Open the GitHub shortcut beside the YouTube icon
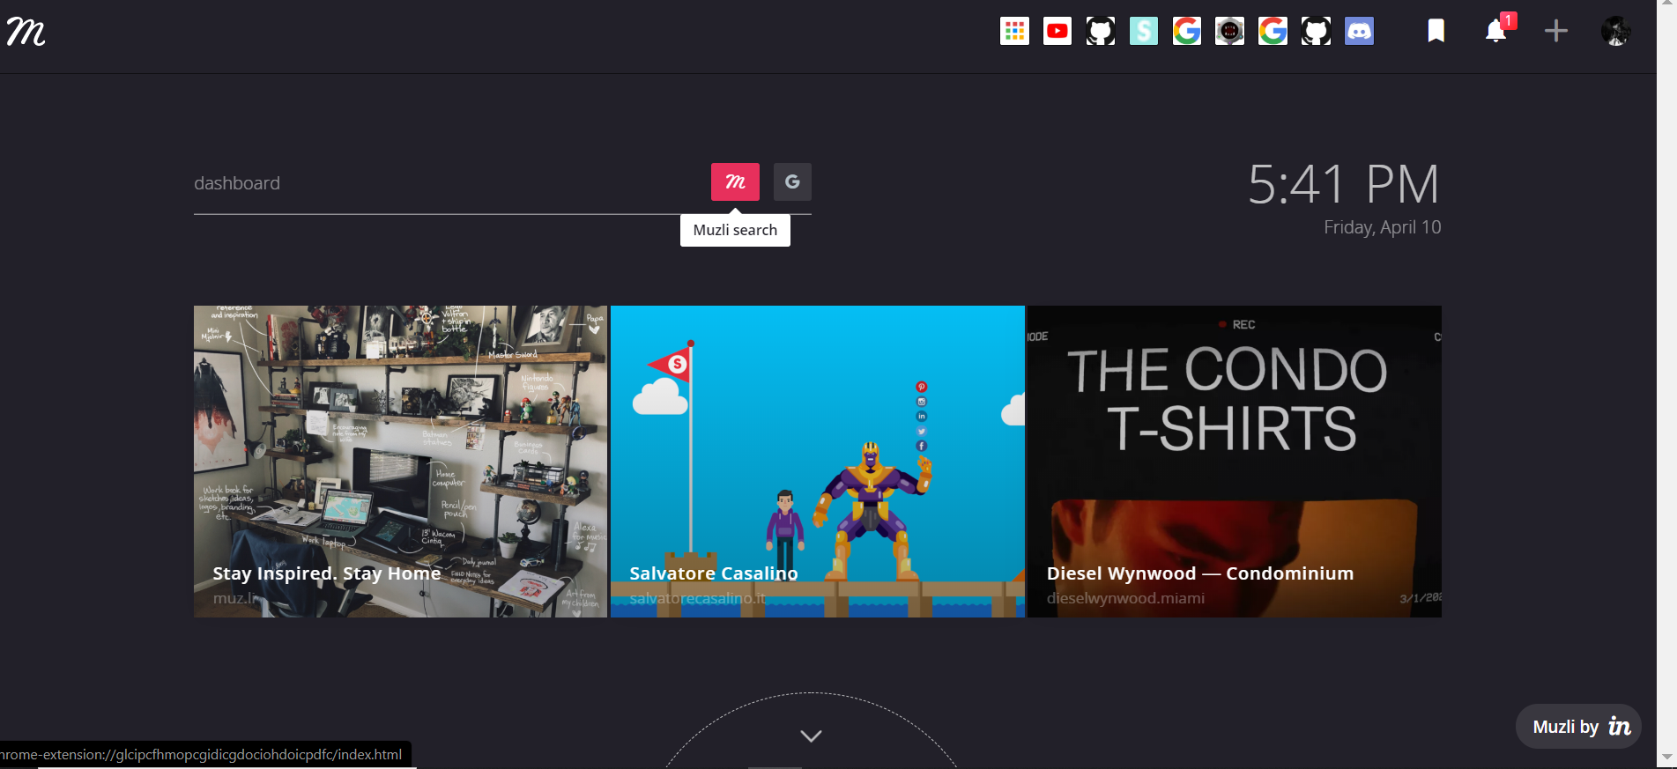Viewport: 1677px width, 769px height. tap(1101, 32)
